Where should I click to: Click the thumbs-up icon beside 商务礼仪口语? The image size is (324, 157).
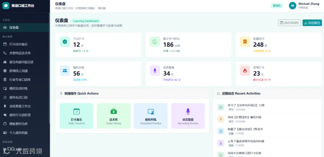coord(5,97)
